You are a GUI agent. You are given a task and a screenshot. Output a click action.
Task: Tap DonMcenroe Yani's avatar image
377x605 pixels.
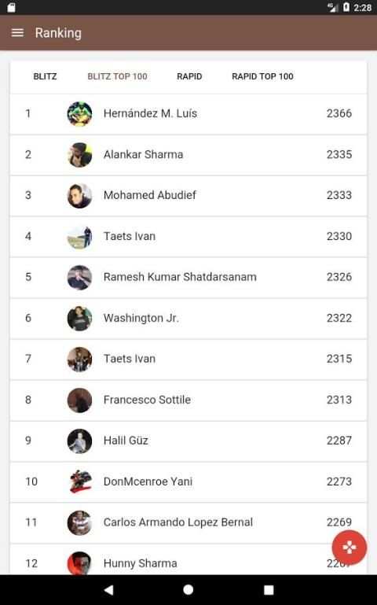tap(79, 481)
